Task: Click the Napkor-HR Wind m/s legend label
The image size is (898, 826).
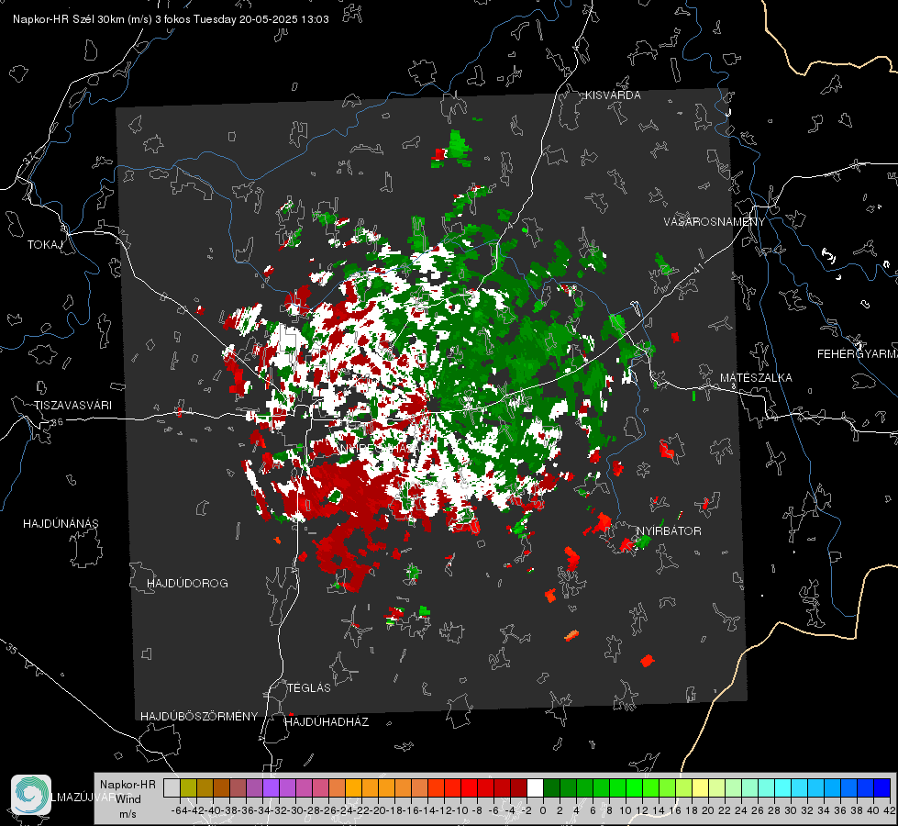Action: (127, 799)
